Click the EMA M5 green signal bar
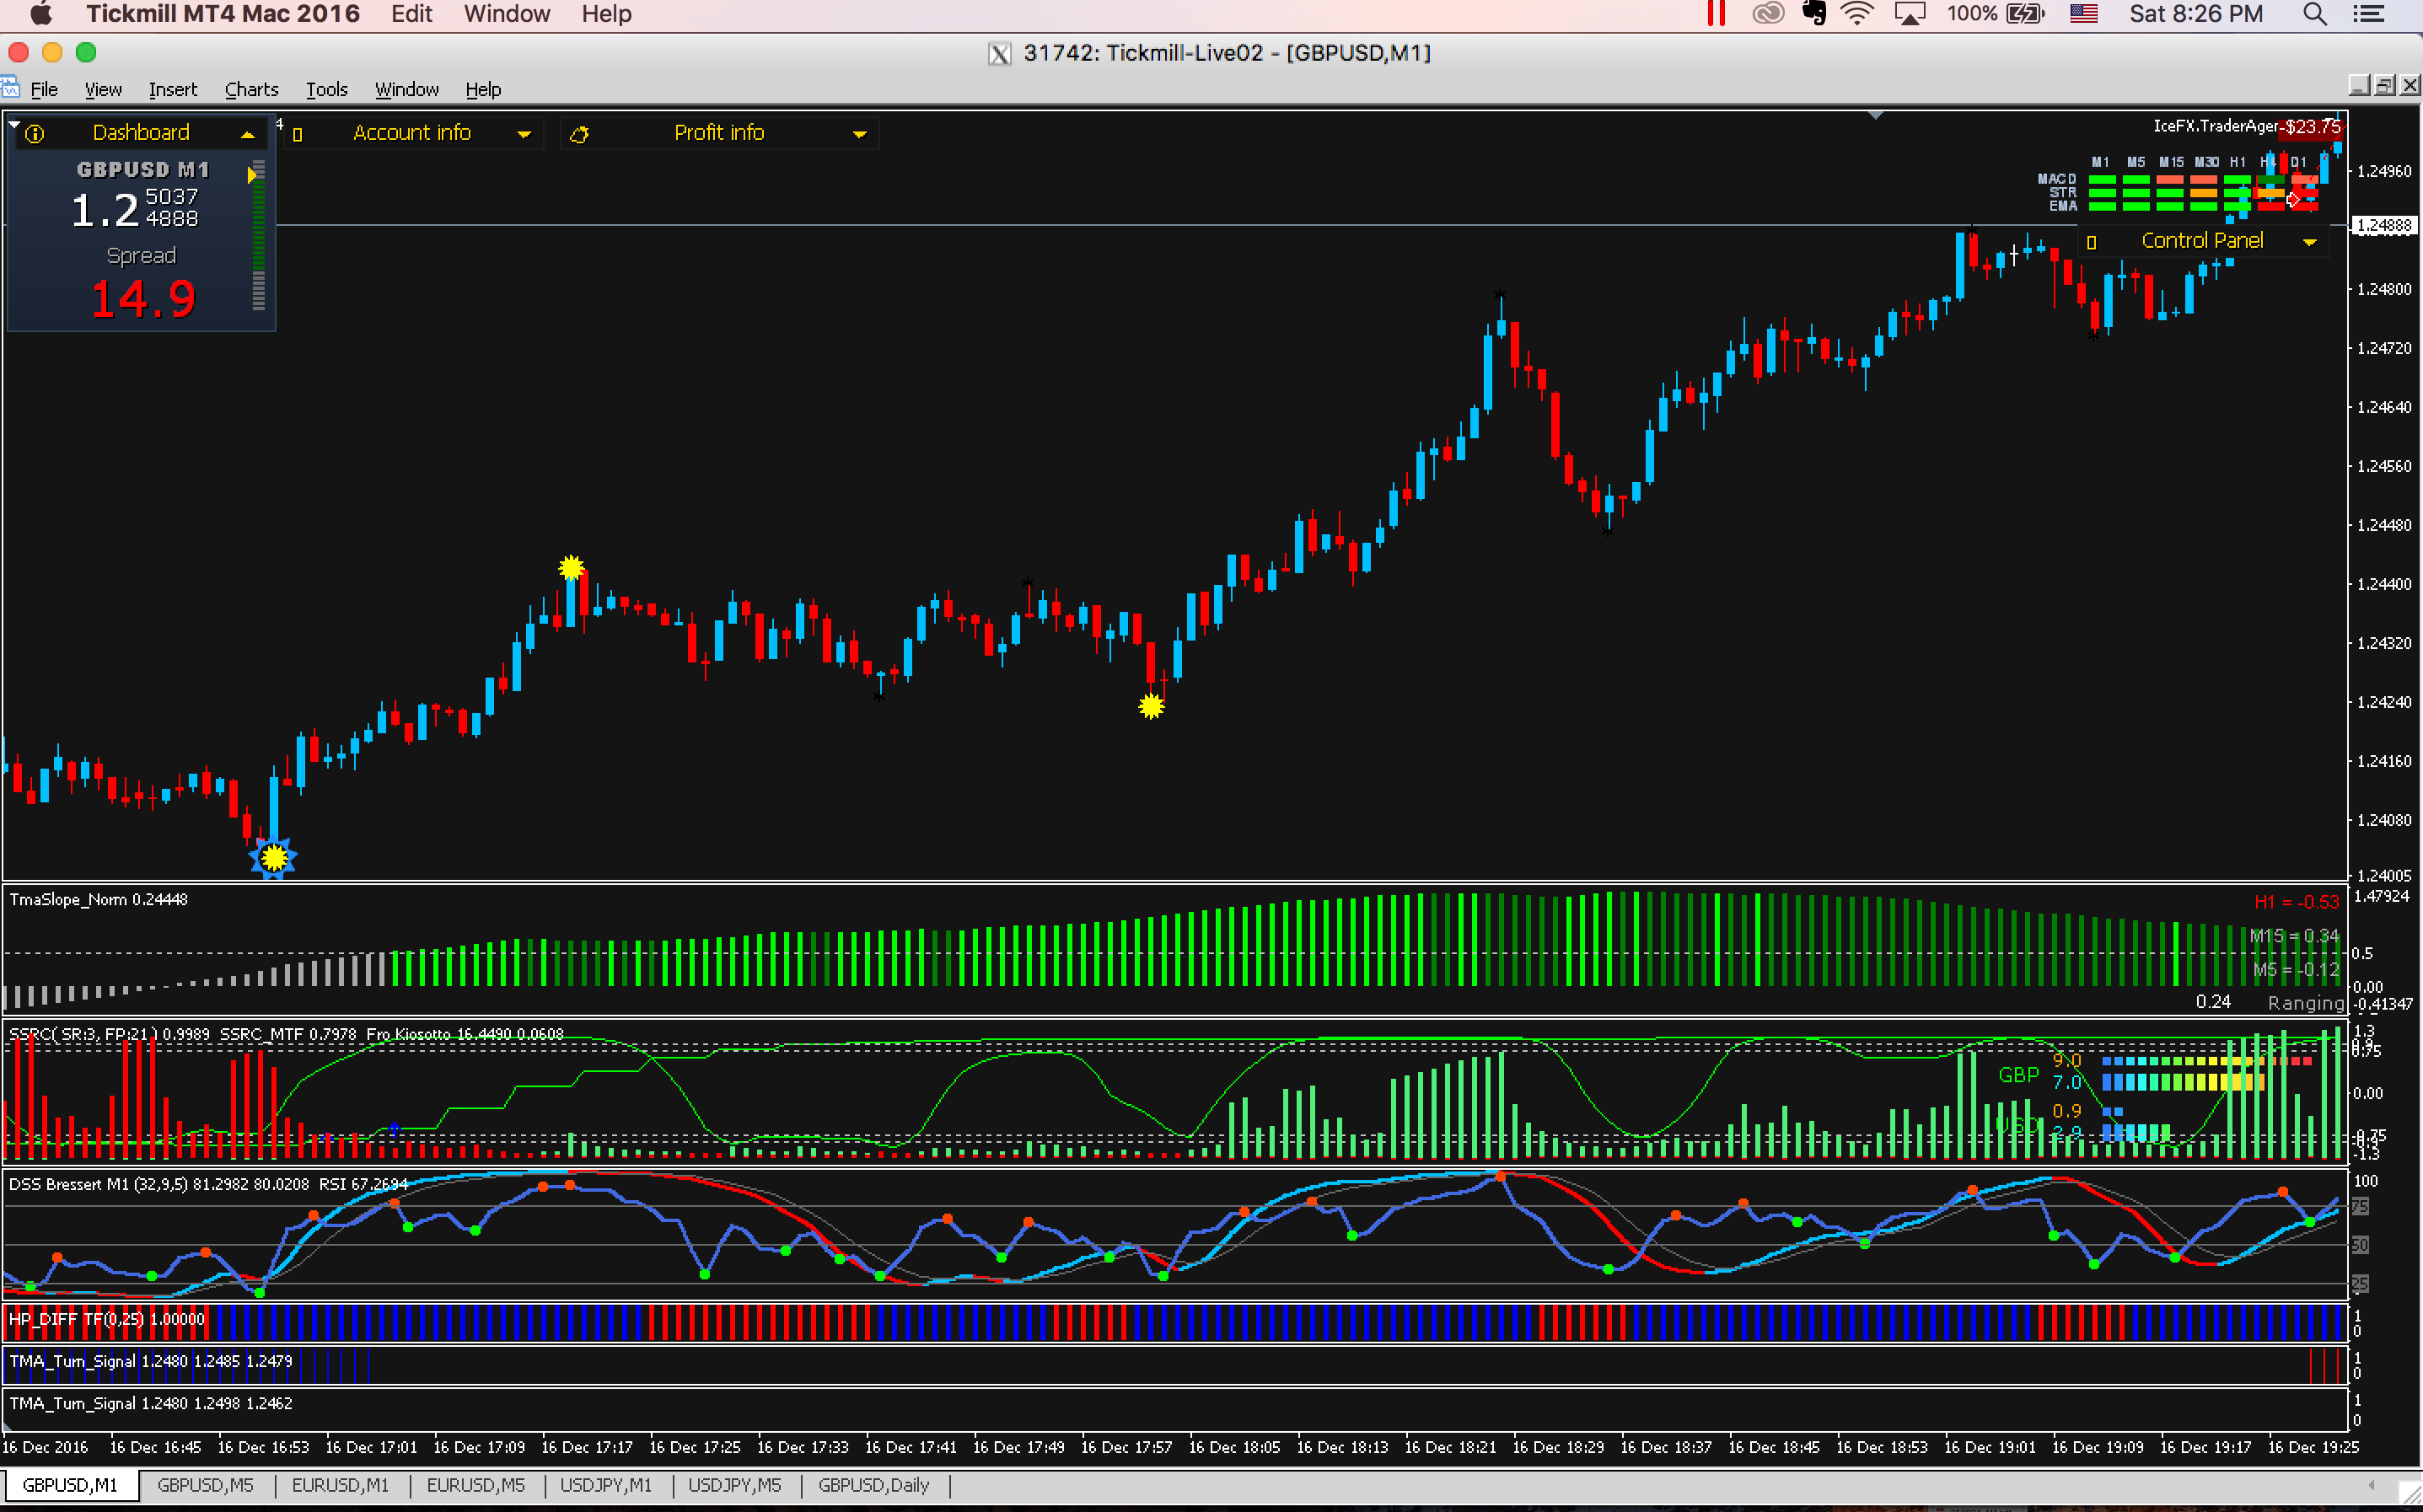Screen dimensions: 2423x1512 click(2136, 207)
